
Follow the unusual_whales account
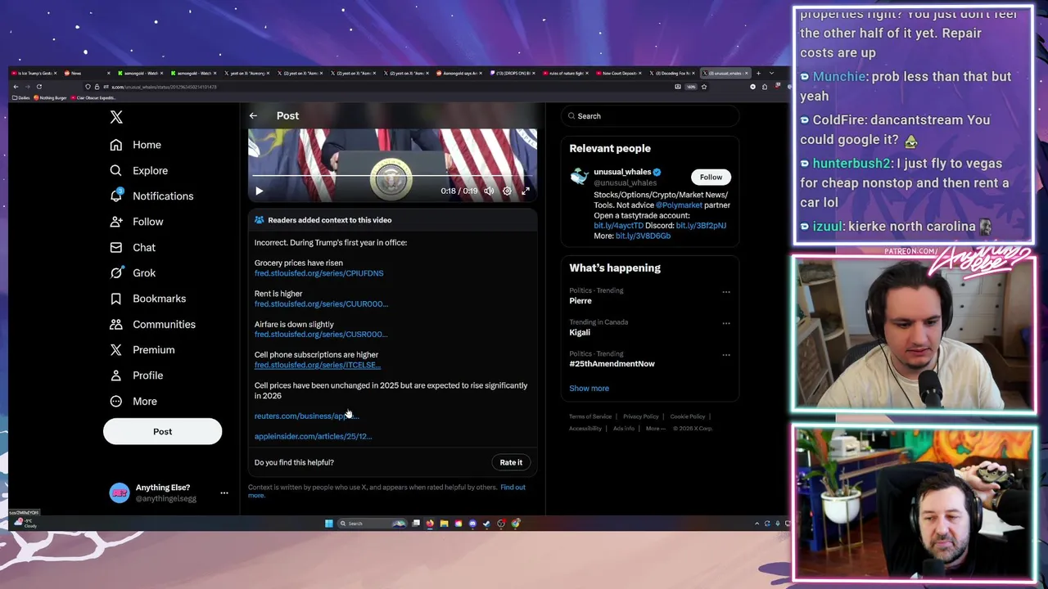(x=711, y=177)
